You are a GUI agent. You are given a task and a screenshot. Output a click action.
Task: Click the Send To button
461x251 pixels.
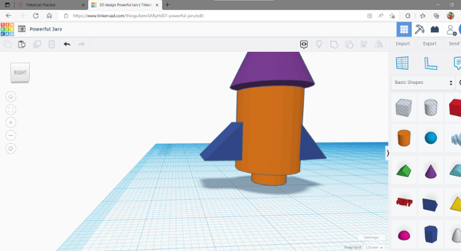[x=455, y=44]
